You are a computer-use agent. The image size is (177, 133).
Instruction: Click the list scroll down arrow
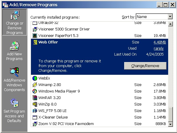[x=171, y=124]
